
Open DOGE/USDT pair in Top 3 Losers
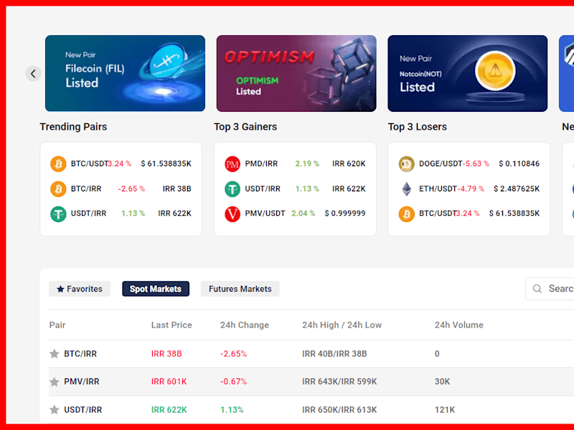(x=441, y=163)
